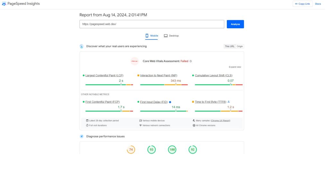Click the blue info icon beside FID
This screenshot has width=329, height=182.
[x=170, y=102]
